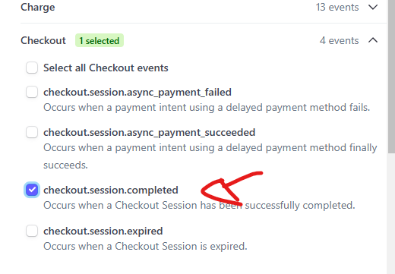
Task: Click the "13 events" count label
Action: pyautogui.click(x=337, y=7)
